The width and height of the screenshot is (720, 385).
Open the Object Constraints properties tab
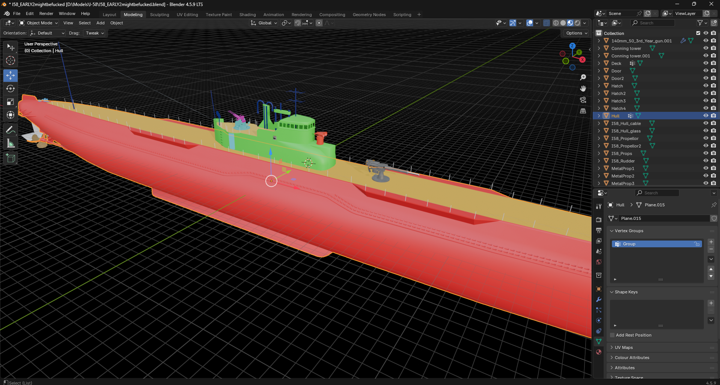(599, 331)
